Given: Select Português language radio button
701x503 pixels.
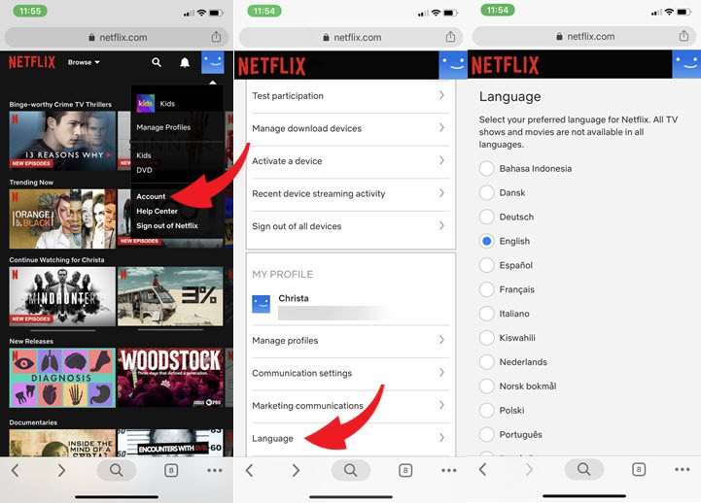Looking at the screenshot, I should [486, 434].
